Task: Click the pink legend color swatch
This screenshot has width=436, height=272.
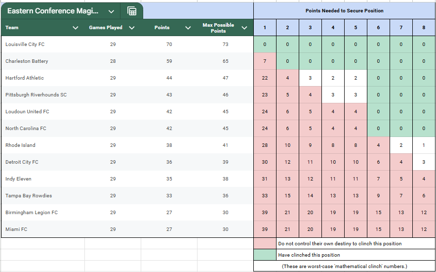Action: click(x=265, y=243)
